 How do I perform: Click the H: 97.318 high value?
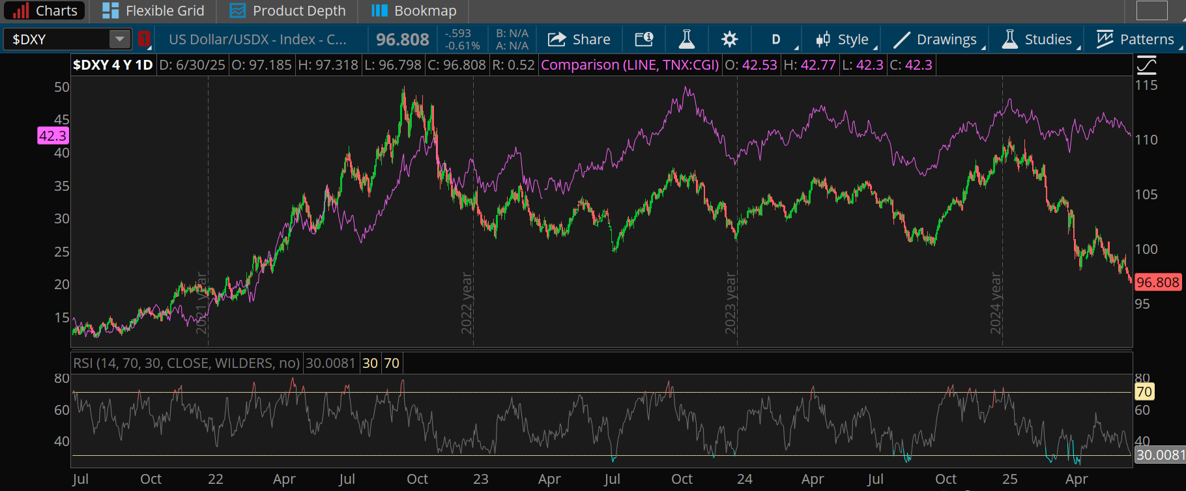pos(328,64)
